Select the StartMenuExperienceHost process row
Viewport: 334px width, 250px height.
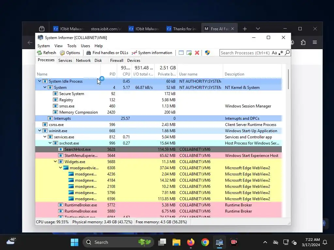(159, 155)
